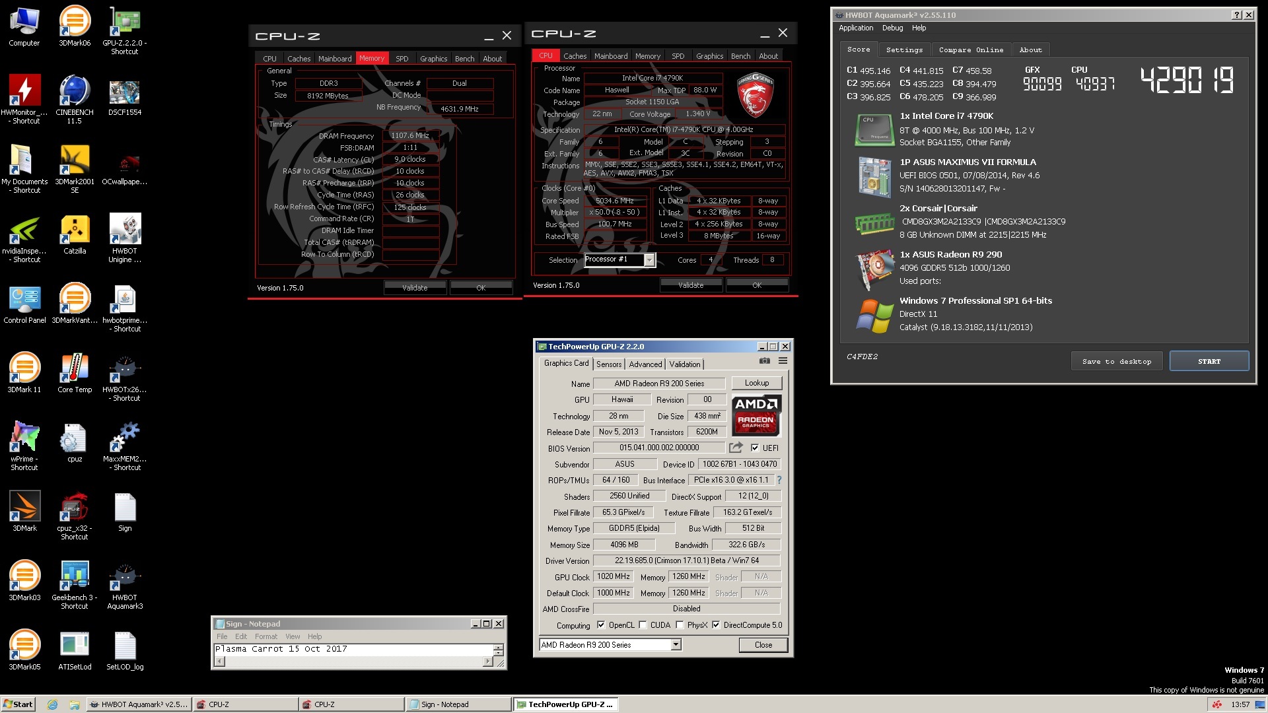Click the Bus Interface question mark icon
Screen dimensions: 1268x713
point(779,480)
